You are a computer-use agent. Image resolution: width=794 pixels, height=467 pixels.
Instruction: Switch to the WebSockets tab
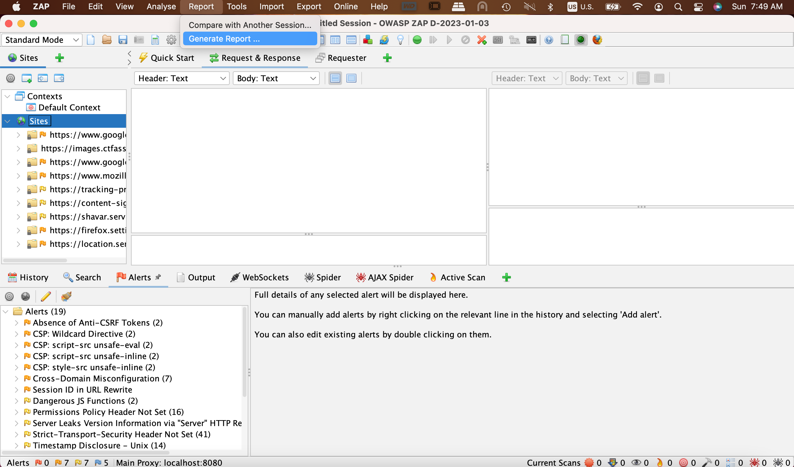click(x=259, y=277)
